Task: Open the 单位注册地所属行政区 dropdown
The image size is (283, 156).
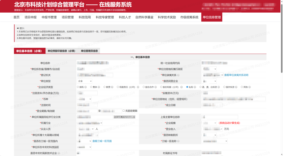Action: click(x=209, y=69)
